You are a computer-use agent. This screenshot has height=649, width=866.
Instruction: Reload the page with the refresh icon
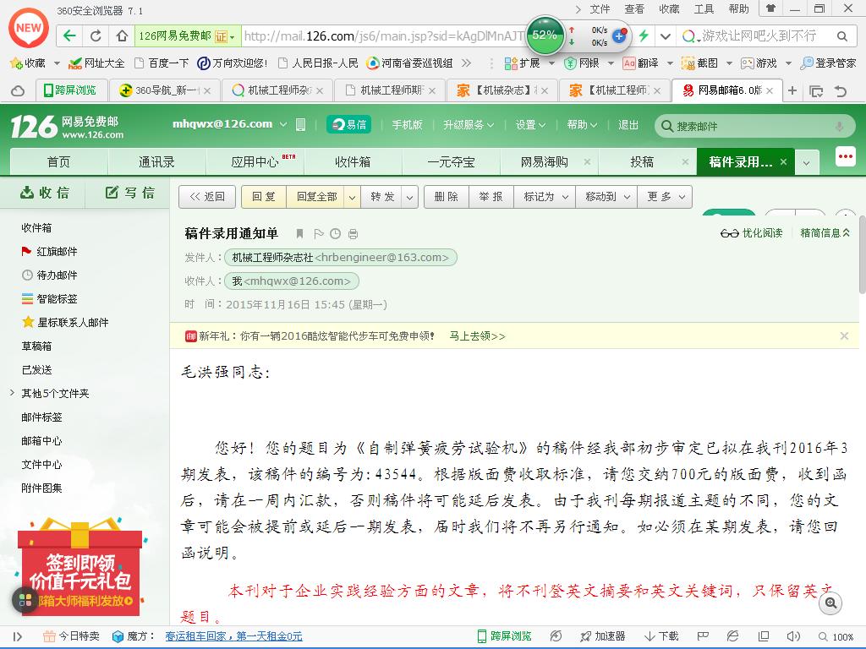click(96, 36)
